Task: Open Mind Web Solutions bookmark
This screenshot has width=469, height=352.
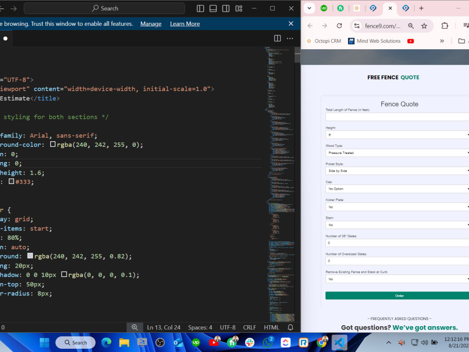Action: tap(374, 41)
